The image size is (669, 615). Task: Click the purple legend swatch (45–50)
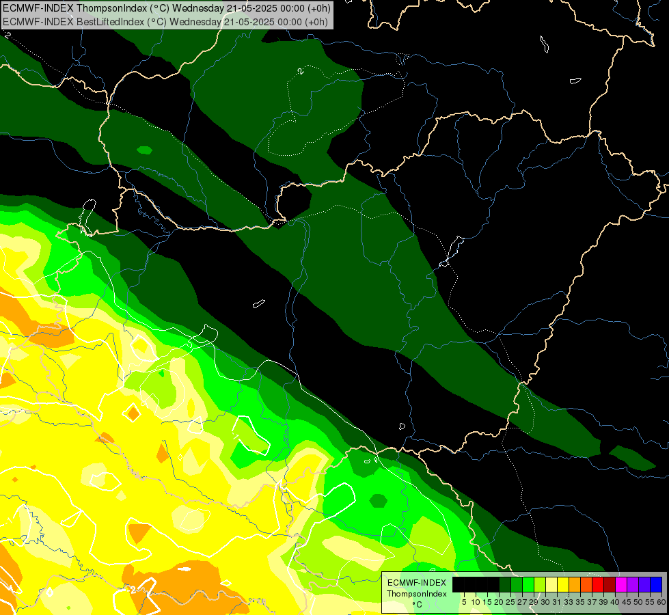pyautogui.click(x=633, y=585)
